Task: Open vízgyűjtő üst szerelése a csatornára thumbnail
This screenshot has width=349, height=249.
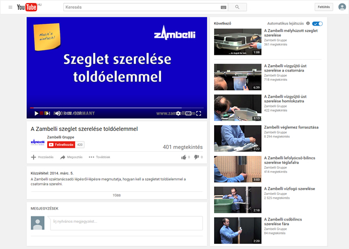Action: (238, 77)
